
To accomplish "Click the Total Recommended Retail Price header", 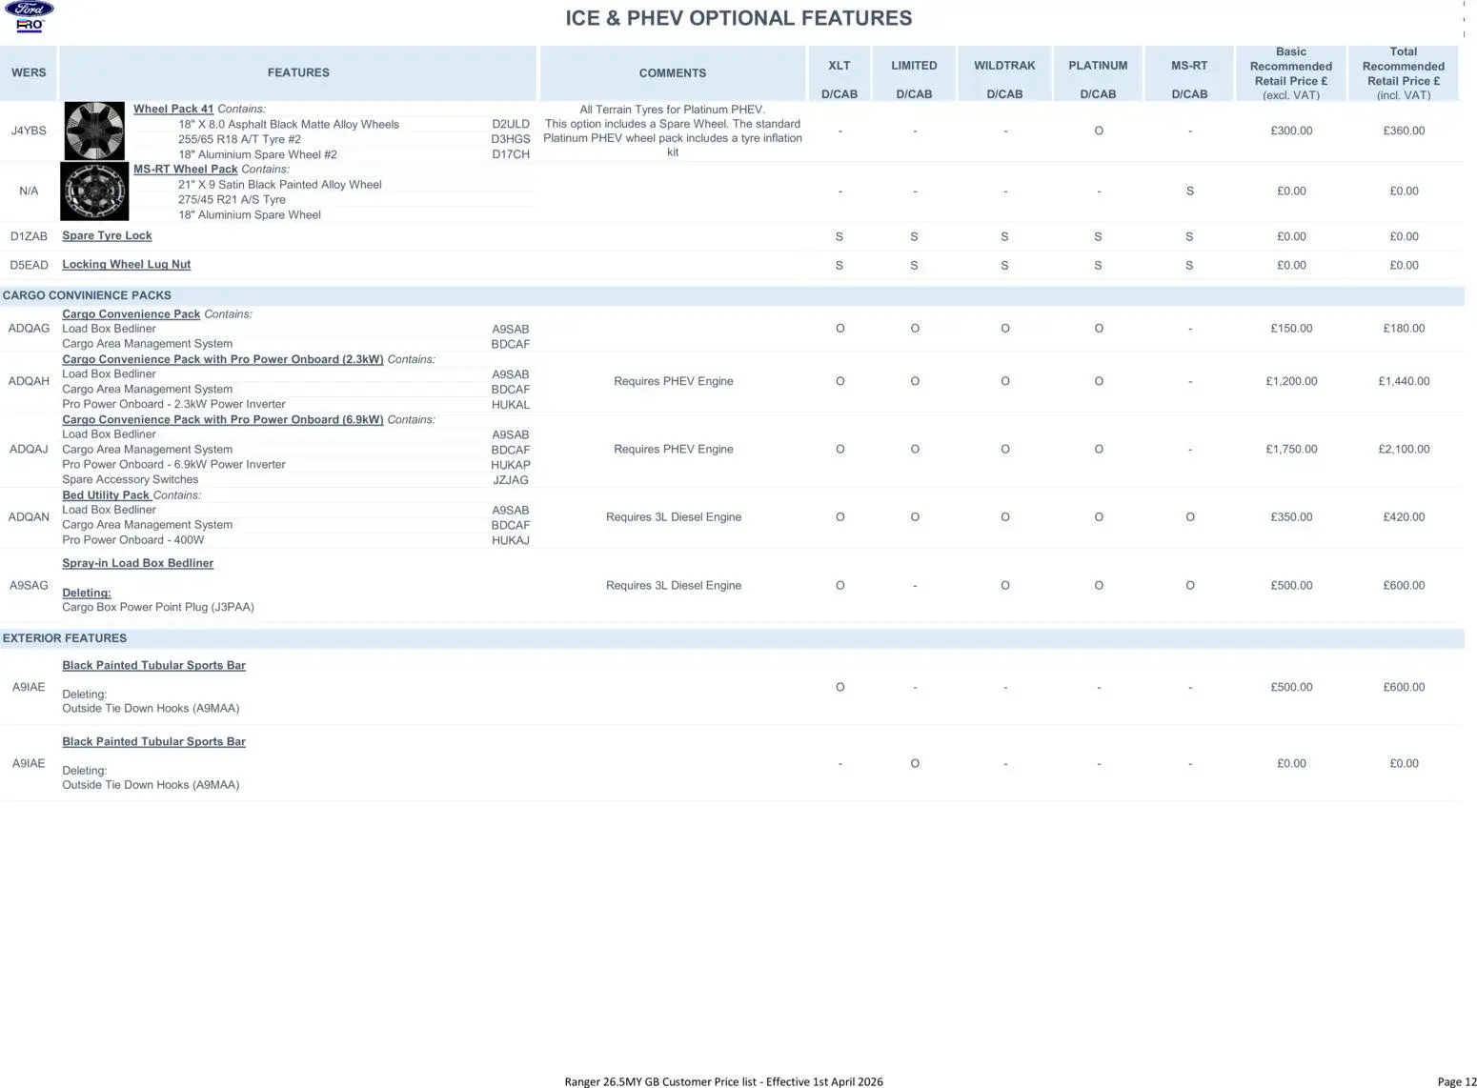I will pos(1404,72).
